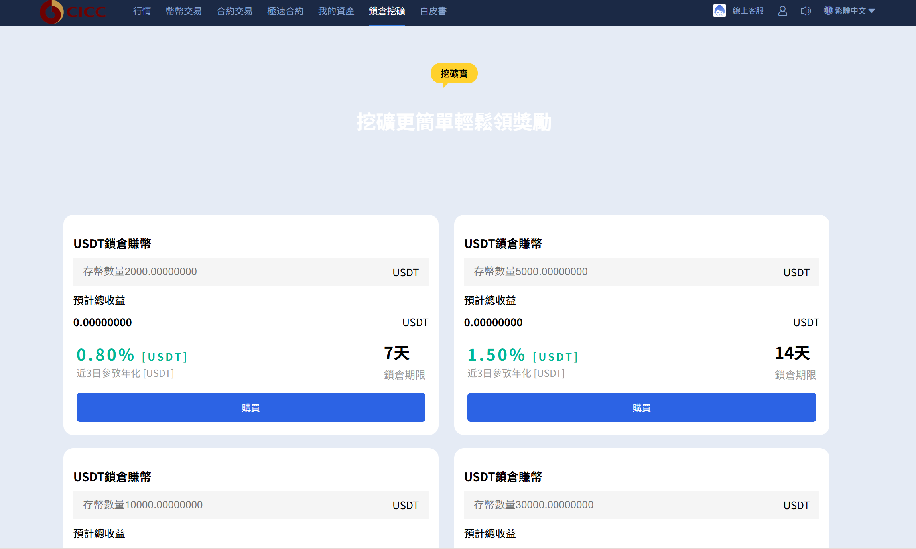
Task: Open 合約交易 contract trading page
Action: point(234,11)
